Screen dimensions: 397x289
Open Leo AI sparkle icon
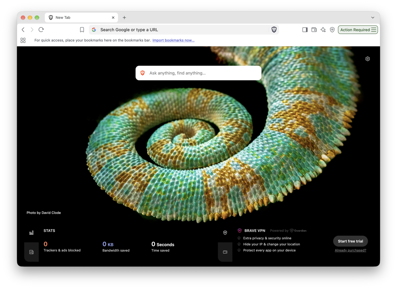323,30
